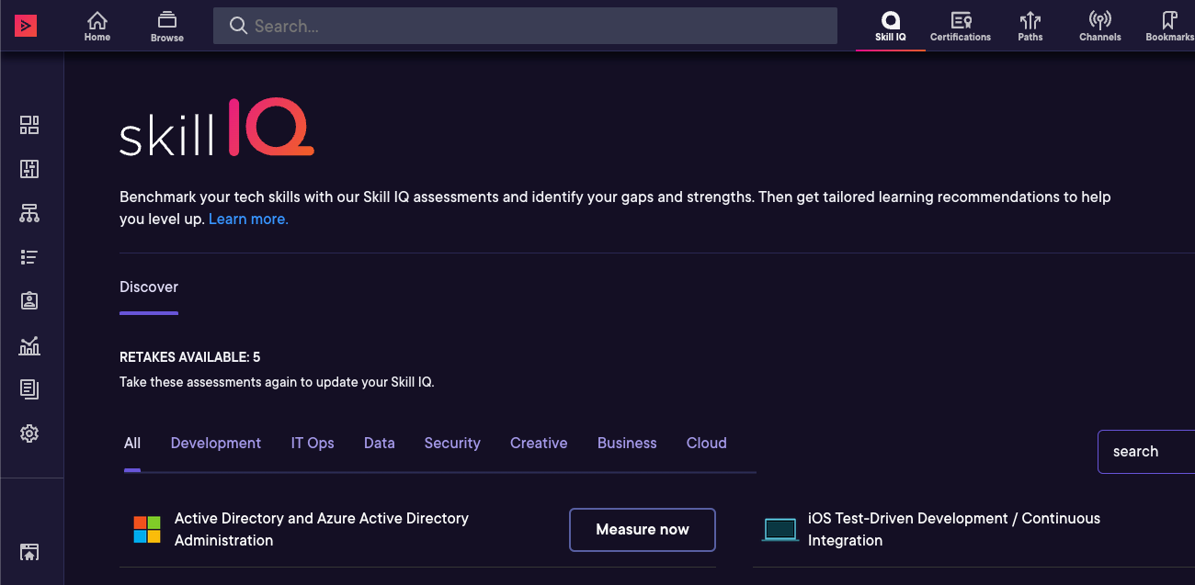Click the Skill IQ logo heading
This screenshot has height=585, width=1195.
coord(217,128)
